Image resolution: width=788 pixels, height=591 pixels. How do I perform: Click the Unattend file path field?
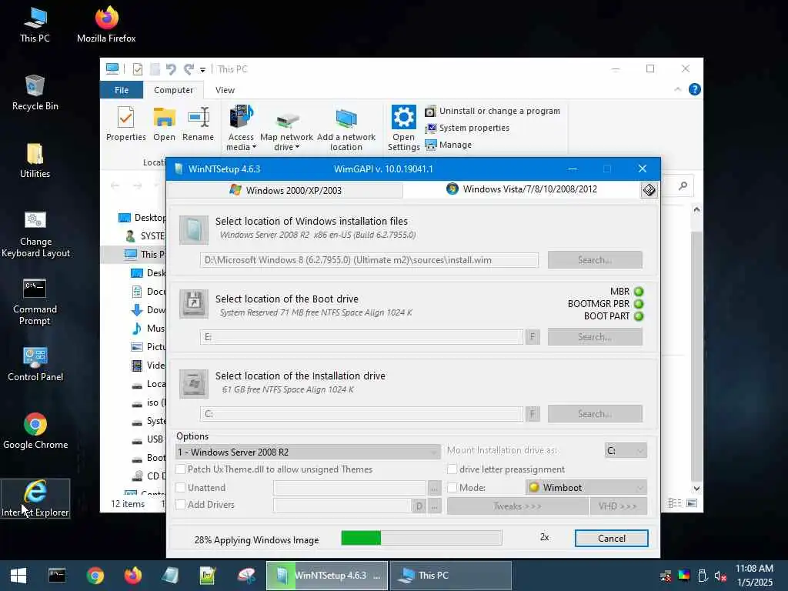coord(349,487)
